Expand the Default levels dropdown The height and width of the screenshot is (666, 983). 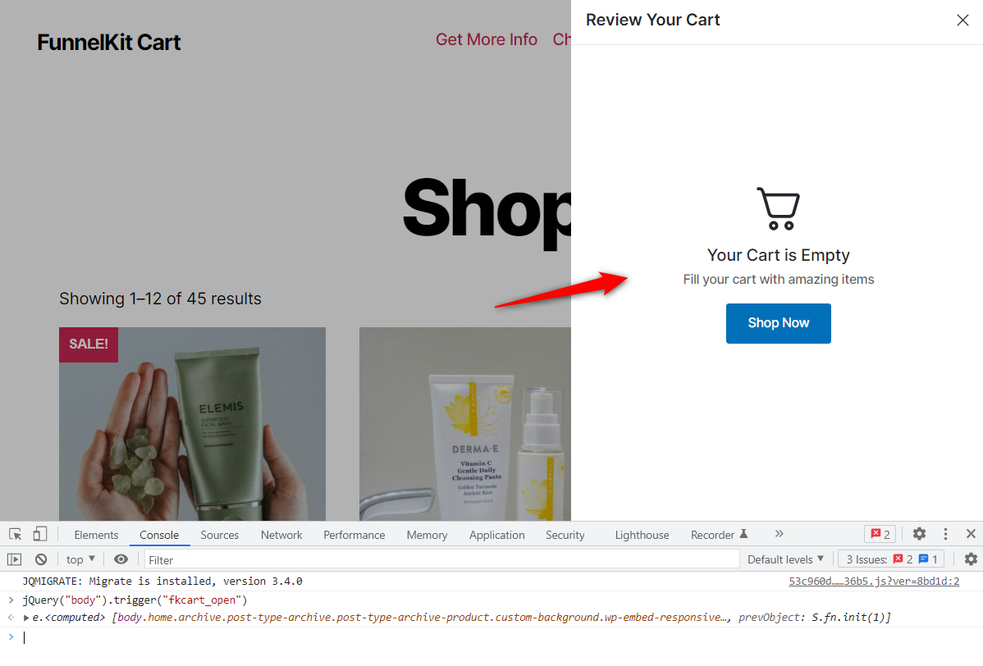[x=785, y=559]
